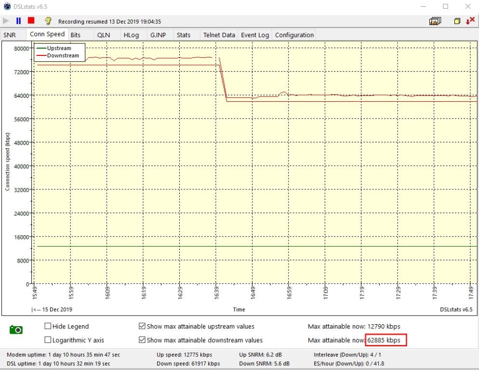Switch to the SNR tab
The height and width of the screenshot is (370, 479).
point(10,35)
